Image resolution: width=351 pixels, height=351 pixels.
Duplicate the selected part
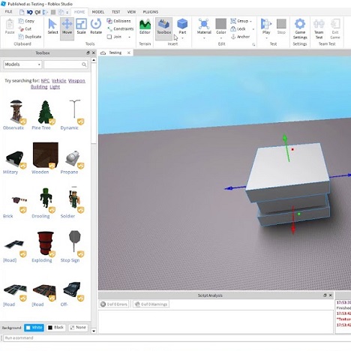(30, 37)
